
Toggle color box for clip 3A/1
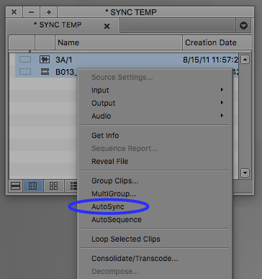(25, 60)
